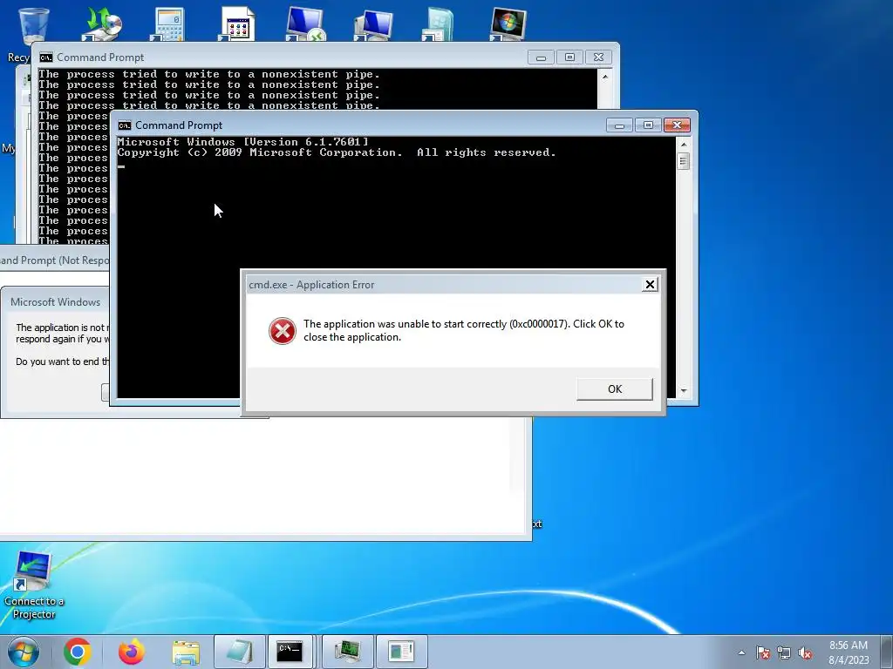
Task: Click first "nonexistent pipe" line in back Command Prompt
Action: coord(209,74)
